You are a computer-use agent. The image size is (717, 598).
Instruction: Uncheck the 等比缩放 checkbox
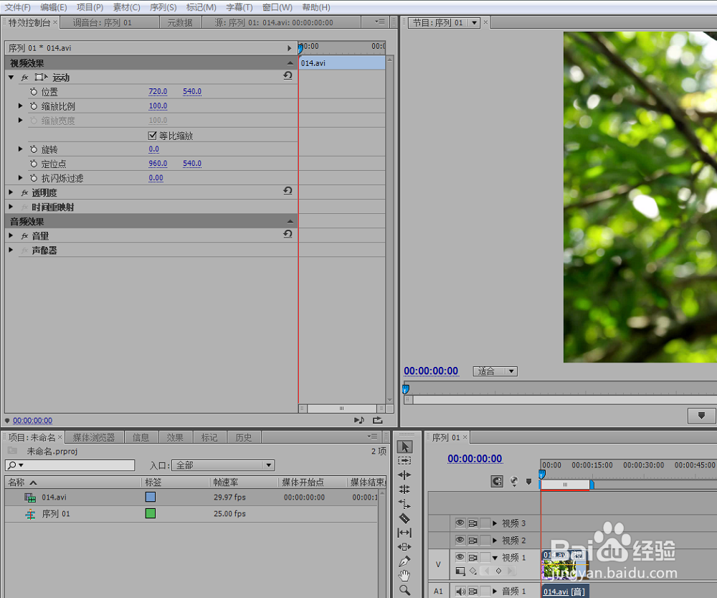152,136
